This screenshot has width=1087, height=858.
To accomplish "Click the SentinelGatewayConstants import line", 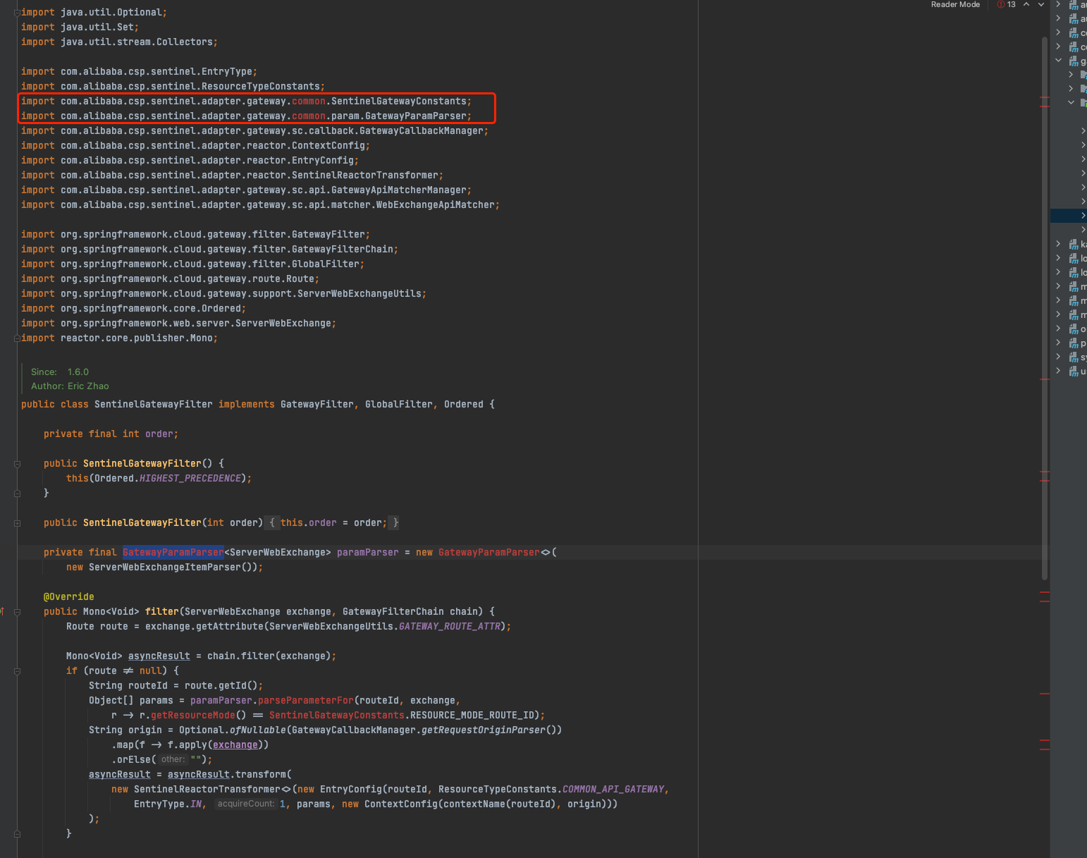I will (x=246, y=102).
